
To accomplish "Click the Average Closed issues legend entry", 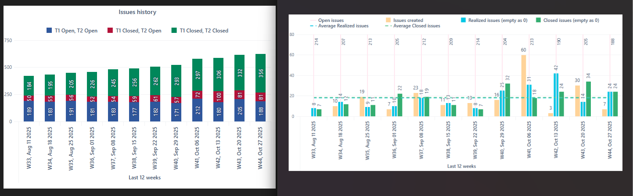I will coord(416,26).
